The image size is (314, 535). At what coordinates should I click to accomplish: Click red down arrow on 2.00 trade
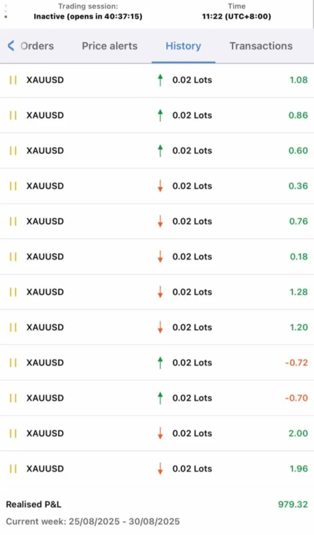[160, 433]
